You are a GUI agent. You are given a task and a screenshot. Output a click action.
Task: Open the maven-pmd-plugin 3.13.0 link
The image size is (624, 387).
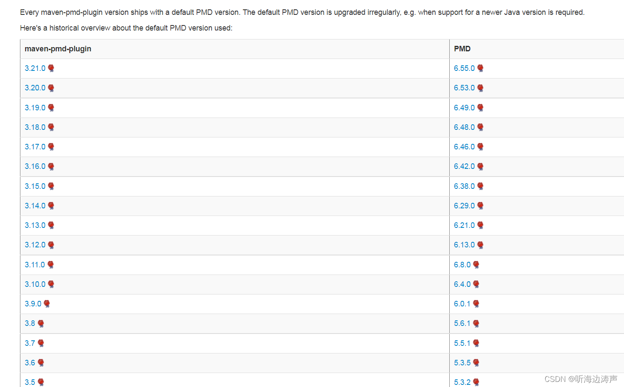[35, 225]
